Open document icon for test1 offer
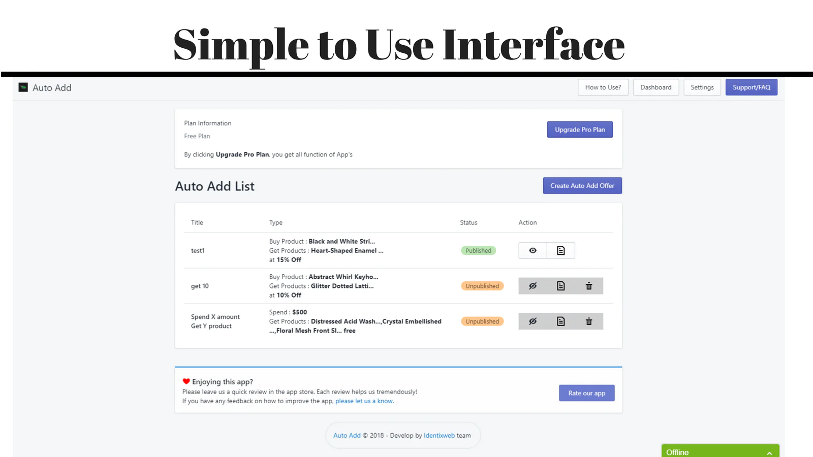The height and width of the screenshot is (457, 813). (x=561, y=250)
